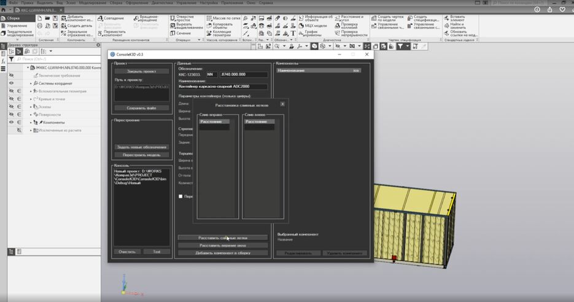The width and height of the screenshot is (574, 302).
Task: Activate the Сечение tool
Action: [180, 33]
